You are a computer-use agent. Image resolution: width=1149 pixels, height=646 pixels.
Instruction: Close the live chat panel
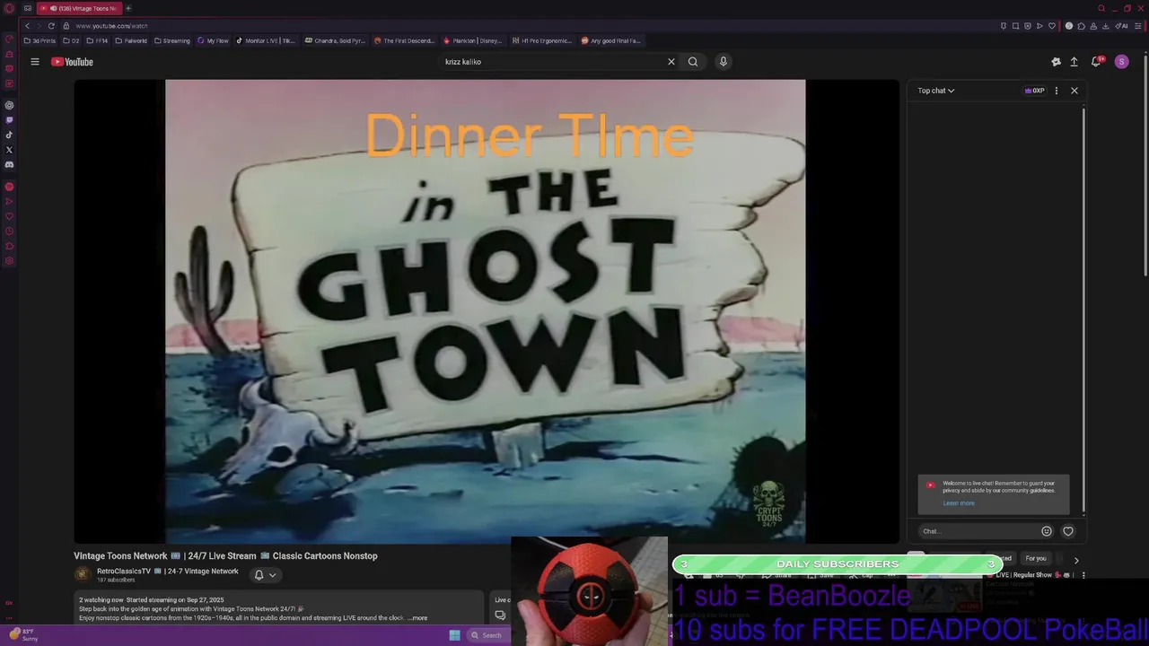(x=1074, y=91)
